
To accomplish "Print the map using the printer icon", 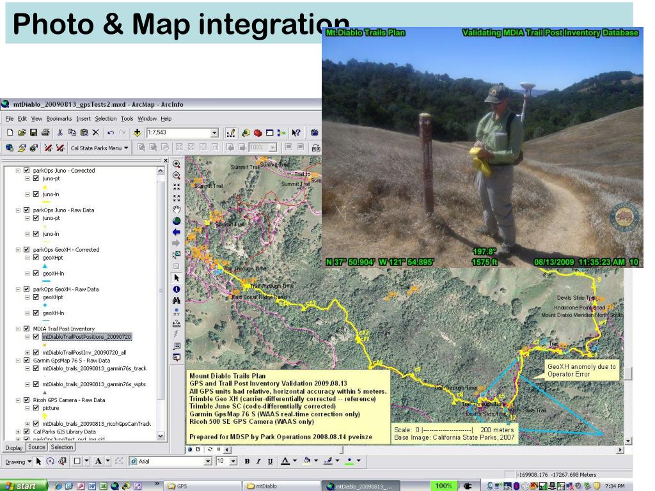I will [x=45, y=133].
